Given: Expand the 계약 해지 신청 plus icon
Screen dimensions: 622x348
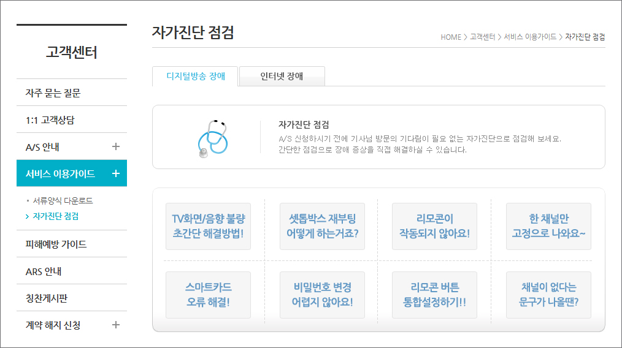Looking at the screenshot, I should pos(116,325).
